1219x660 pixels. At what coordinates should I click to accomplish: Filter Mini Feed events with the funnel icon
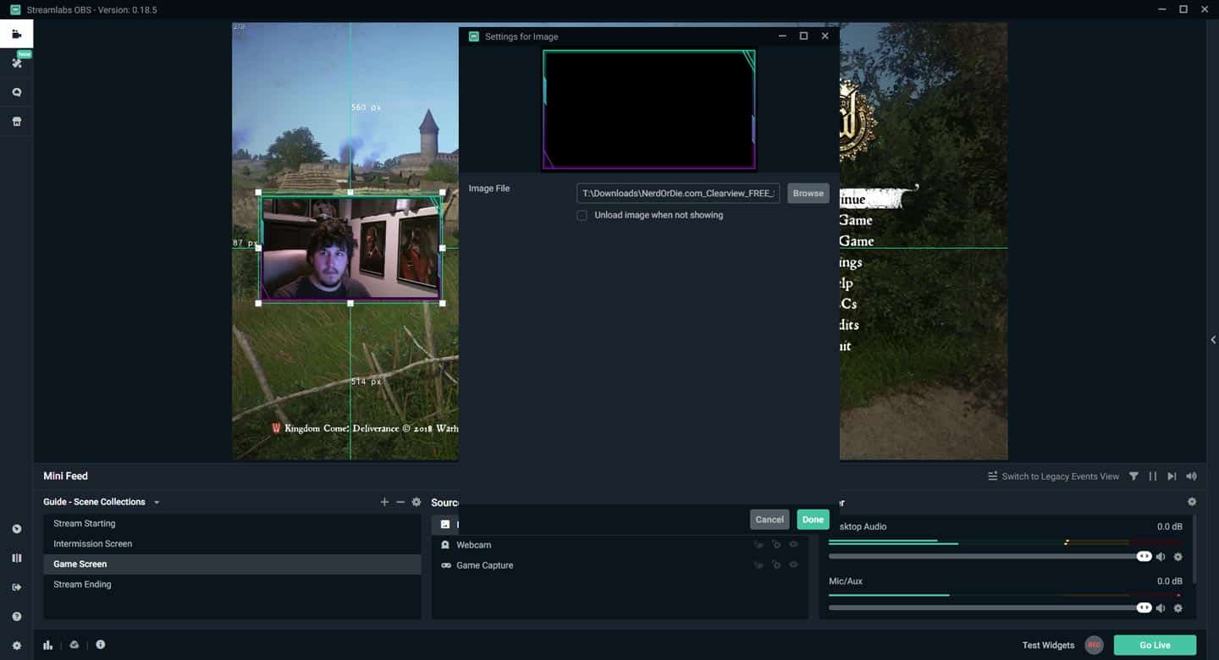pyautogui.click(x=1134, y=476)
